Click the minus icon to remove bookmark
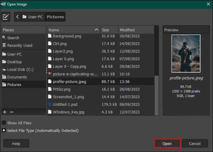 tap(12, 112)
